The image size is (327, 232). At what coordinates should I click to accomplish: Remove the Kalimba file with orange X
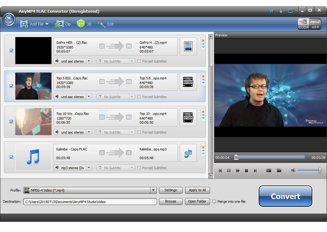[203, 147]
